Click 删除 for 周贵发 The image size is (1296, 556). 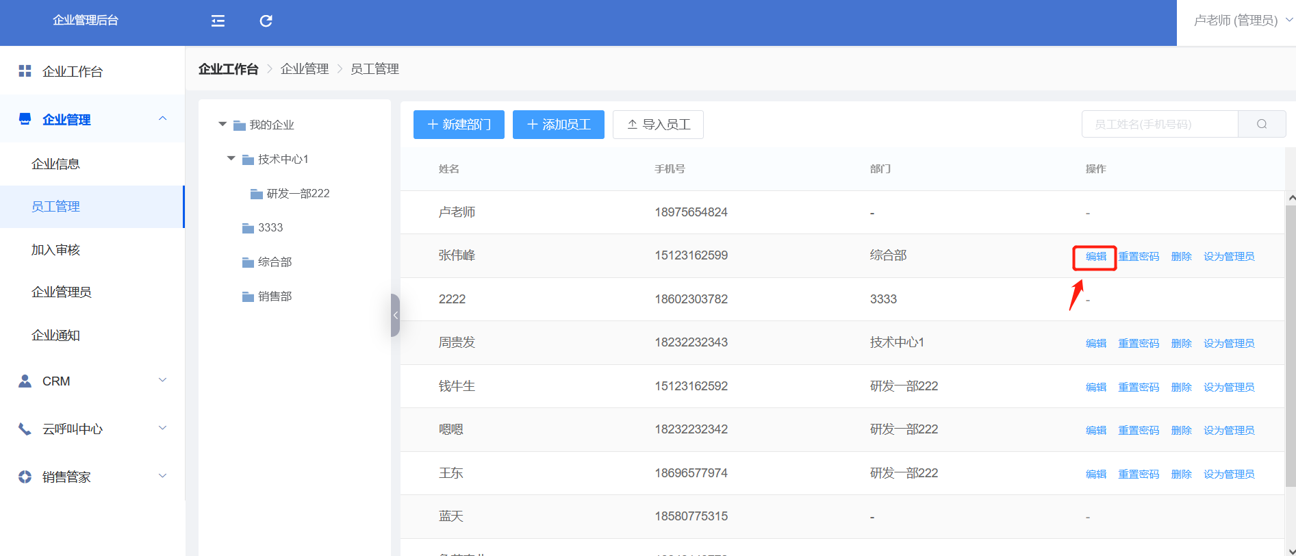click(x=1181, y=344)
